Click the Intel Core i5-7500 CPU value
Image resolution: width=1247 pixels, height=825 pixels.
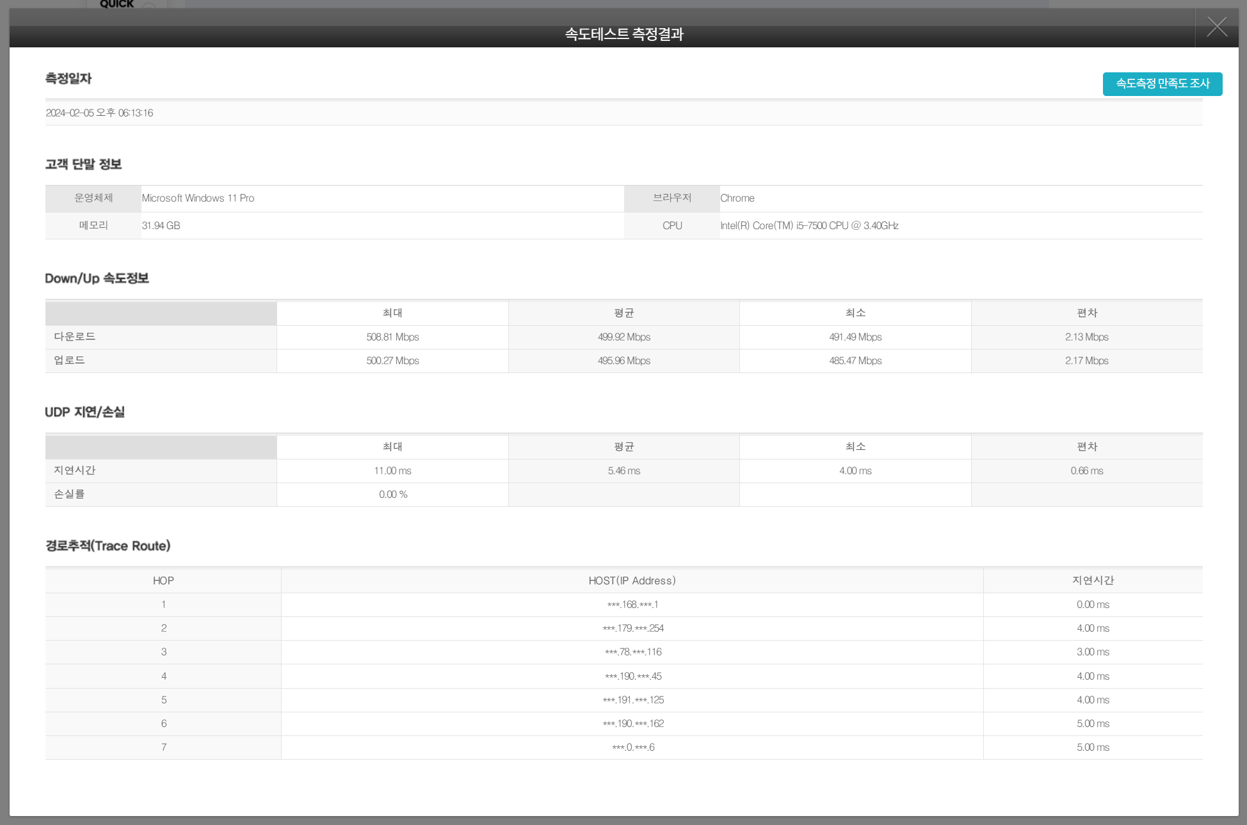click(809, 226)
